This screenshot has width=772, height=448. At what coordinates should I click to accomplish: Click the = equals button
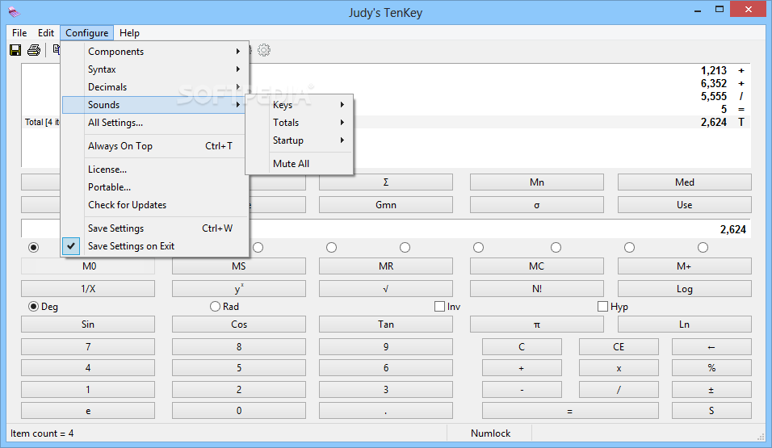pyautogui.click(x=570, y=411)
